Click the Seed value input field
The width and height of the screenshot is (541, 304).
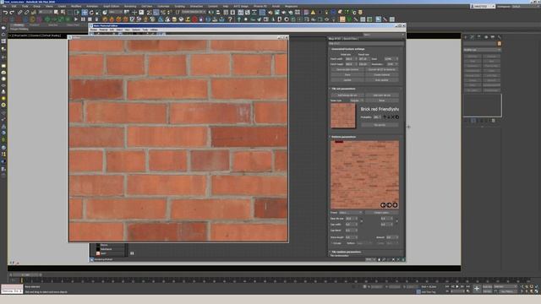[391, 59]
